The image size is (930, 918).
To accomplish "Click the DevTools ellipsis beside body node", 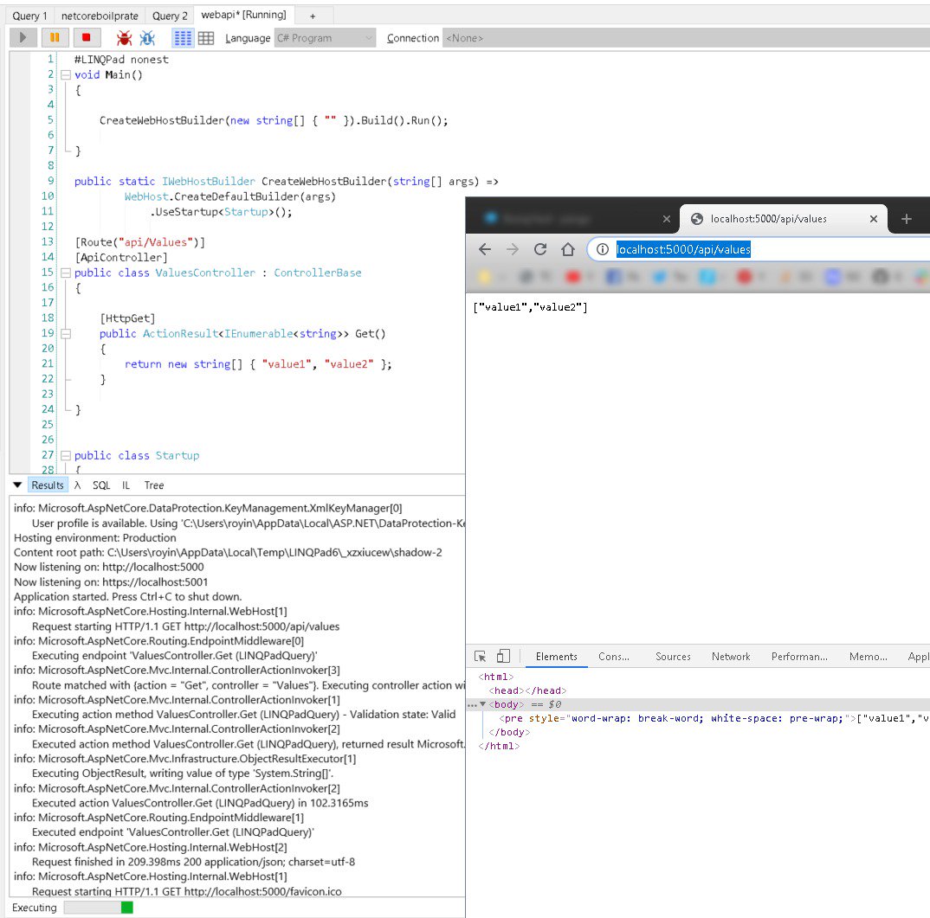I will tap(472, 705).
